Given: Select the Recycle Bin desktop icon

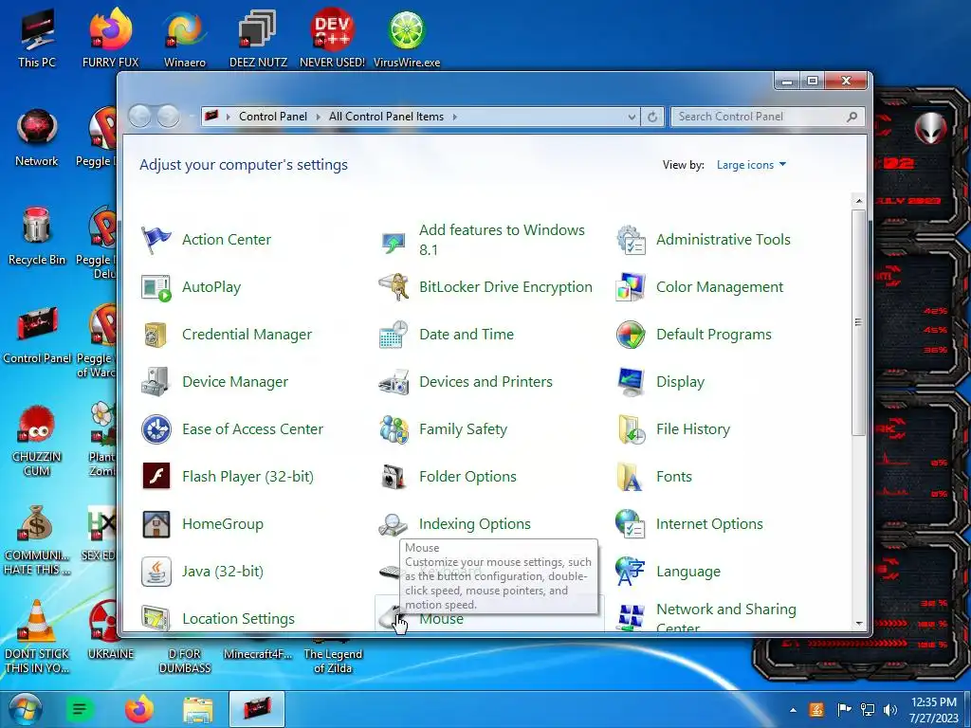Looking at the screenshot, I should pos(37,236).
